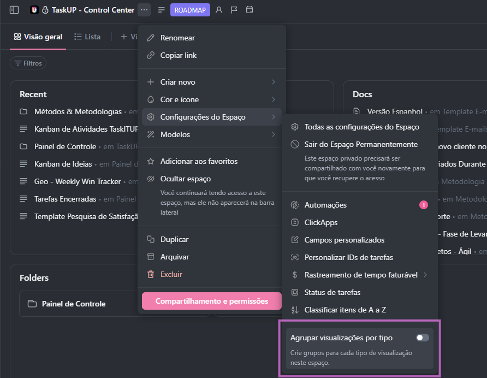Open ClickApps in the submenu
The height and width of the screenshot is (378, 487).
(321, 222)
